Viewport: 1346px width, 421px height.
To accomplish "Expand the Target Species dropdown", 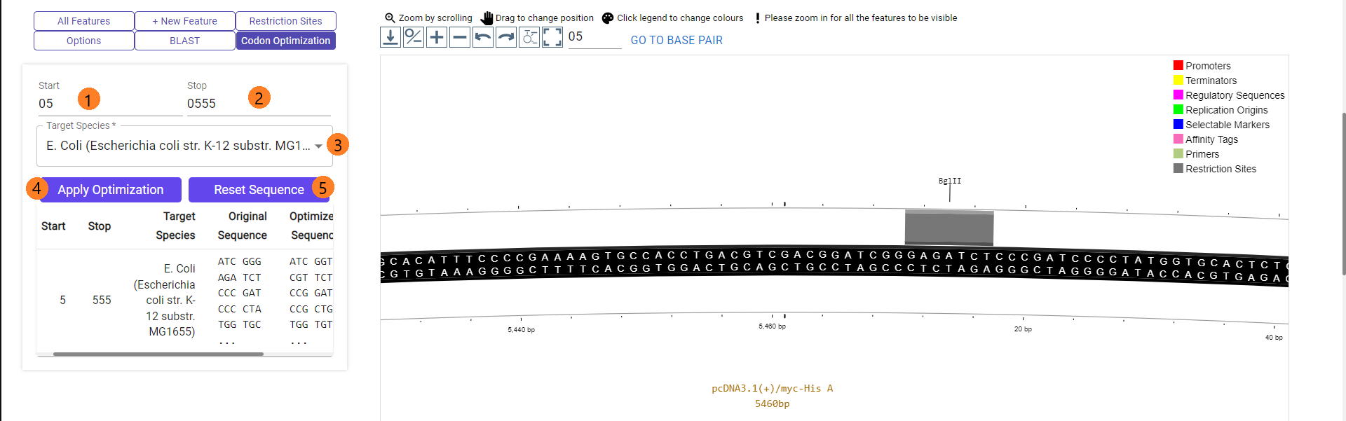I will [318, 146].
